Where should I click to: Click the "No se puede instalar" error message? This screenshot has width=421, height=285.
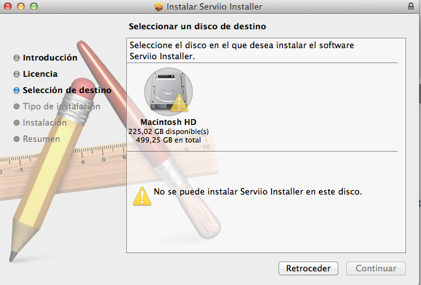click(x=257, y=192)
